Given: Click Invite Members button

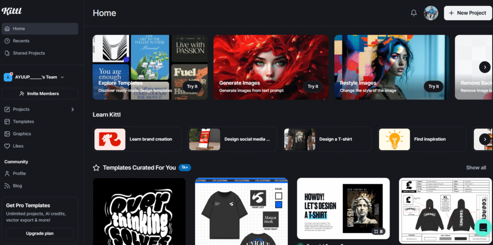Looking at the screenshot, I should point(40,94).
